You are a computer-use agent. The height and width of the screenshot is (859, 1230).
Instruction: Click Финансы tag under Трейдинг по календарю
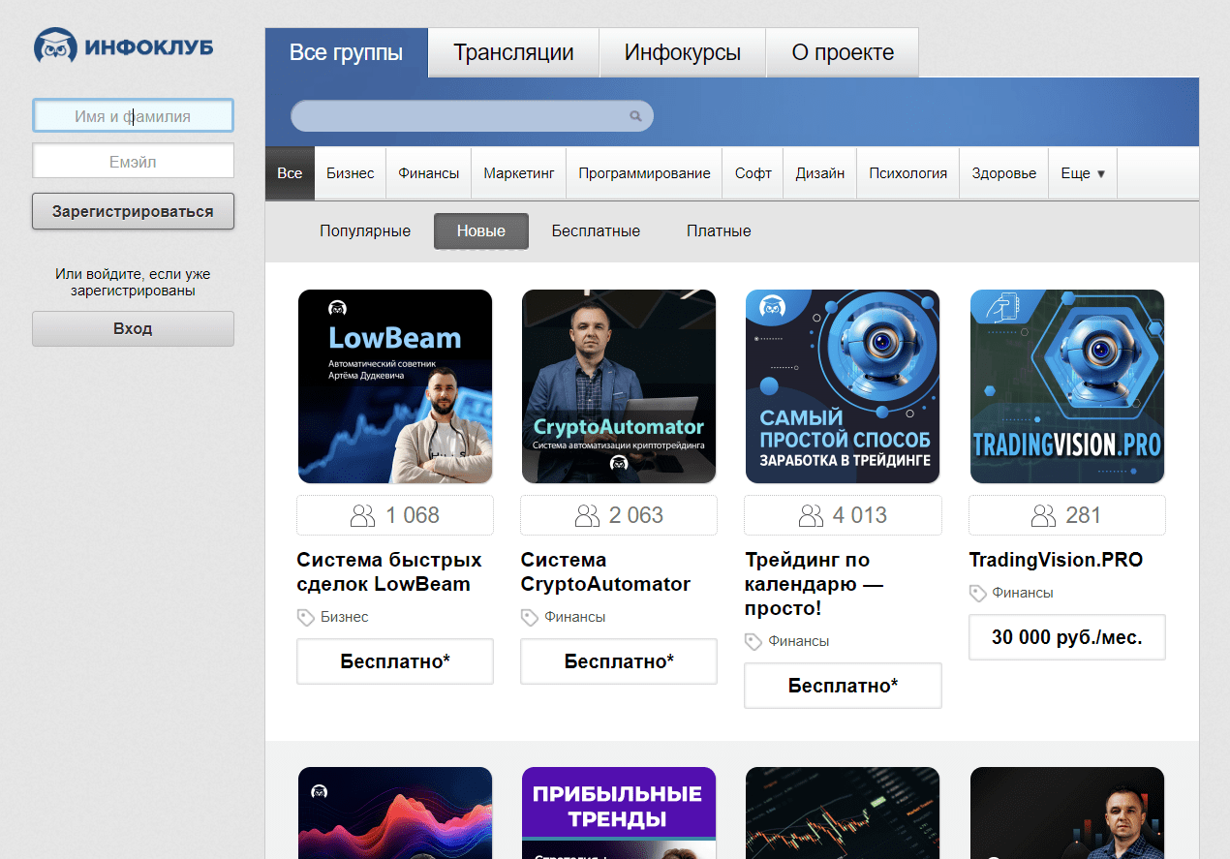pyautogui.click(x=799, y=641)
